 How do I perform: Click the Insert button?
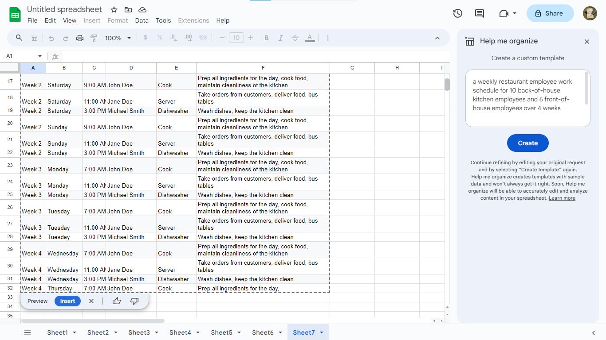(x=67, y=301)
